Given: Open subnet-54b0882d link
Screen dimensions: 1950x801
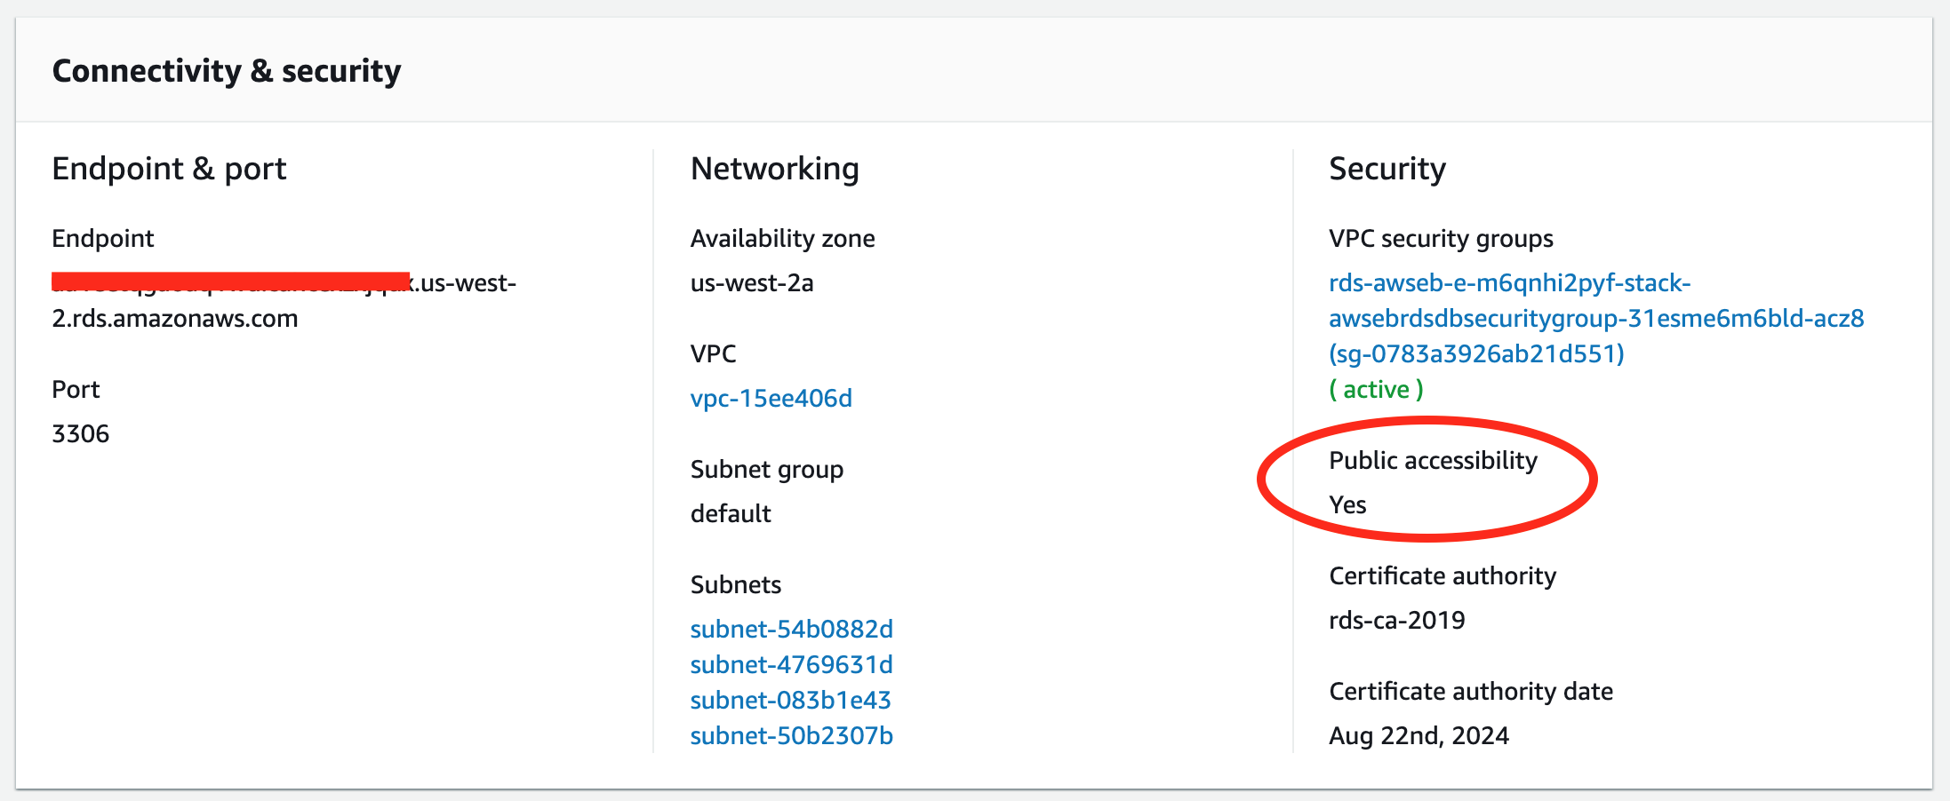Looking at the screenshot, I should point(791,629).
